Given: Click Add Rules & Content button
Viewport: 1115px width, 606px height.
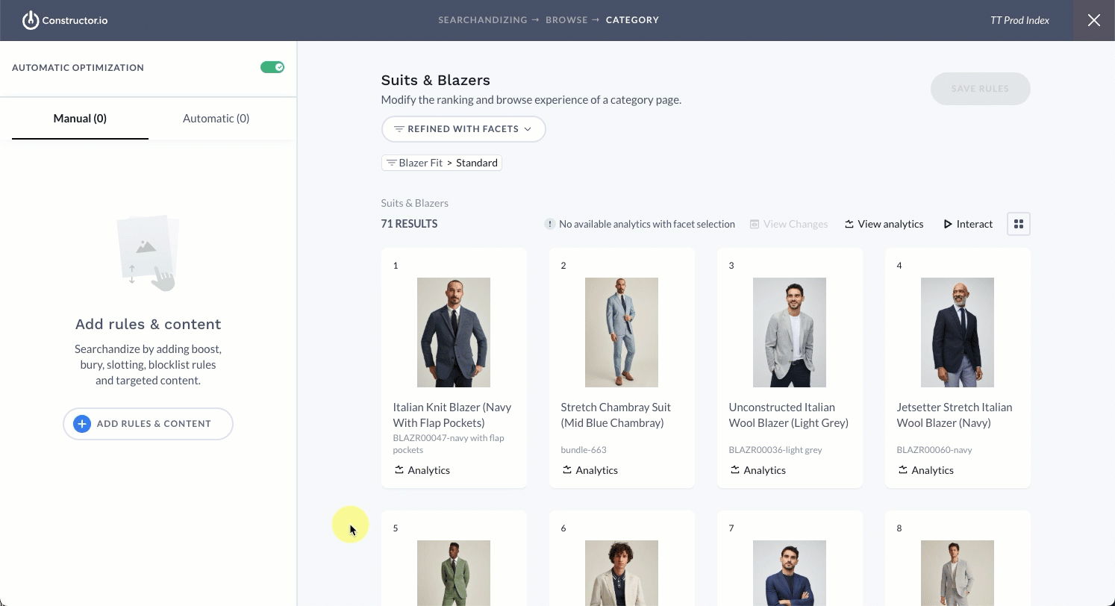Looking at the screenshot, I should click(148, 424).
